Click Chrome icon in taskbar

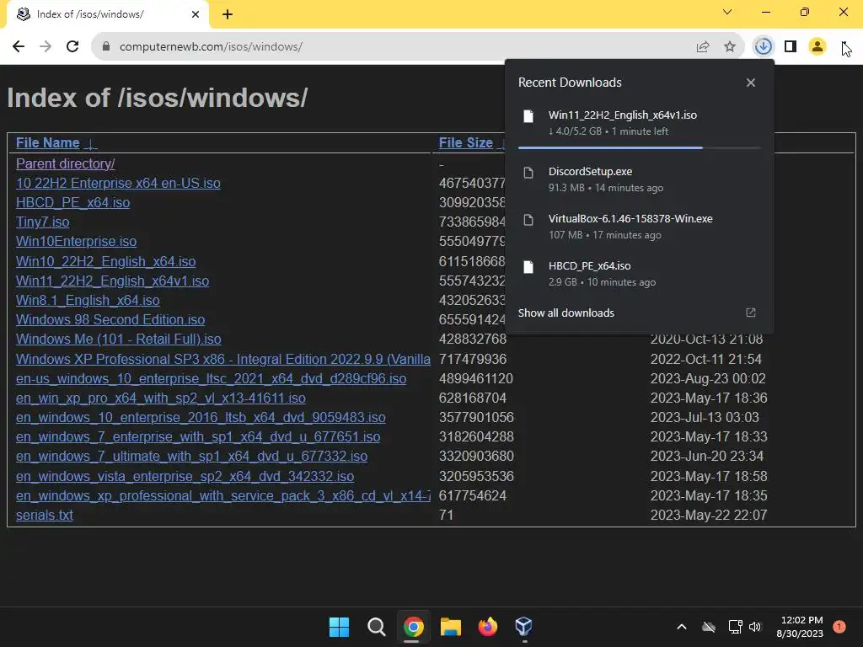coord(413,627)
